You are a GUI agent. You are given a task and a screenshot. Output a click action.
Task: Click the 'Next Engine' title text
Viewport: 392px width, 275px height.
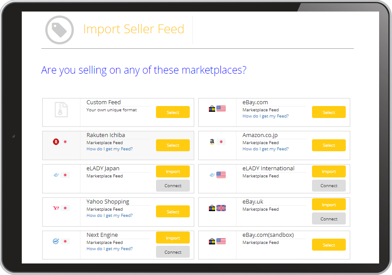(x=102, y=235)
